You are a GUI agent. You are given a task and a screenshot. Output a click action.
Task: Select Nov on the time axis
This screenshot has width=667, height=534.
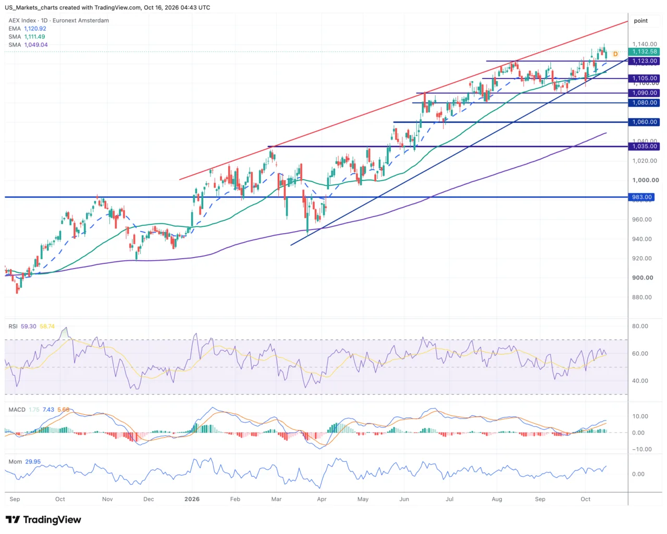point(107,499)
